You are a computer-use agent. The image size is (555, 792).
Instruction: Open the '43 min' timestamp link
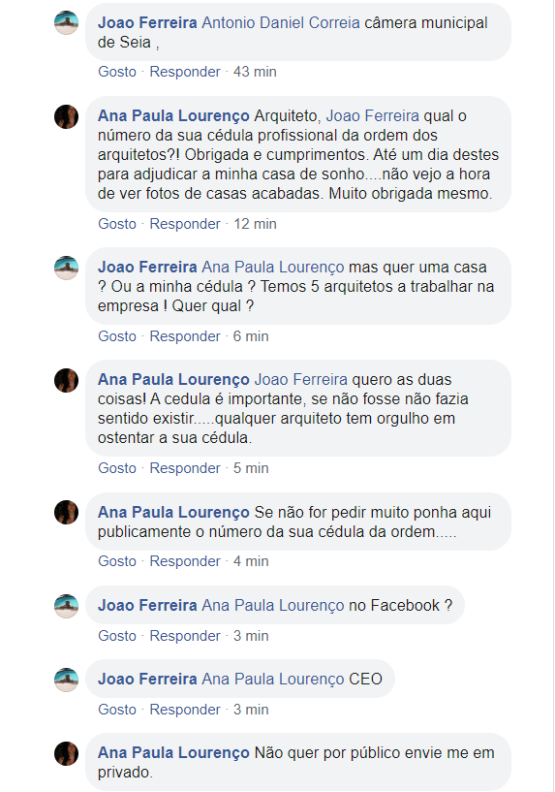tap(255, 72)
